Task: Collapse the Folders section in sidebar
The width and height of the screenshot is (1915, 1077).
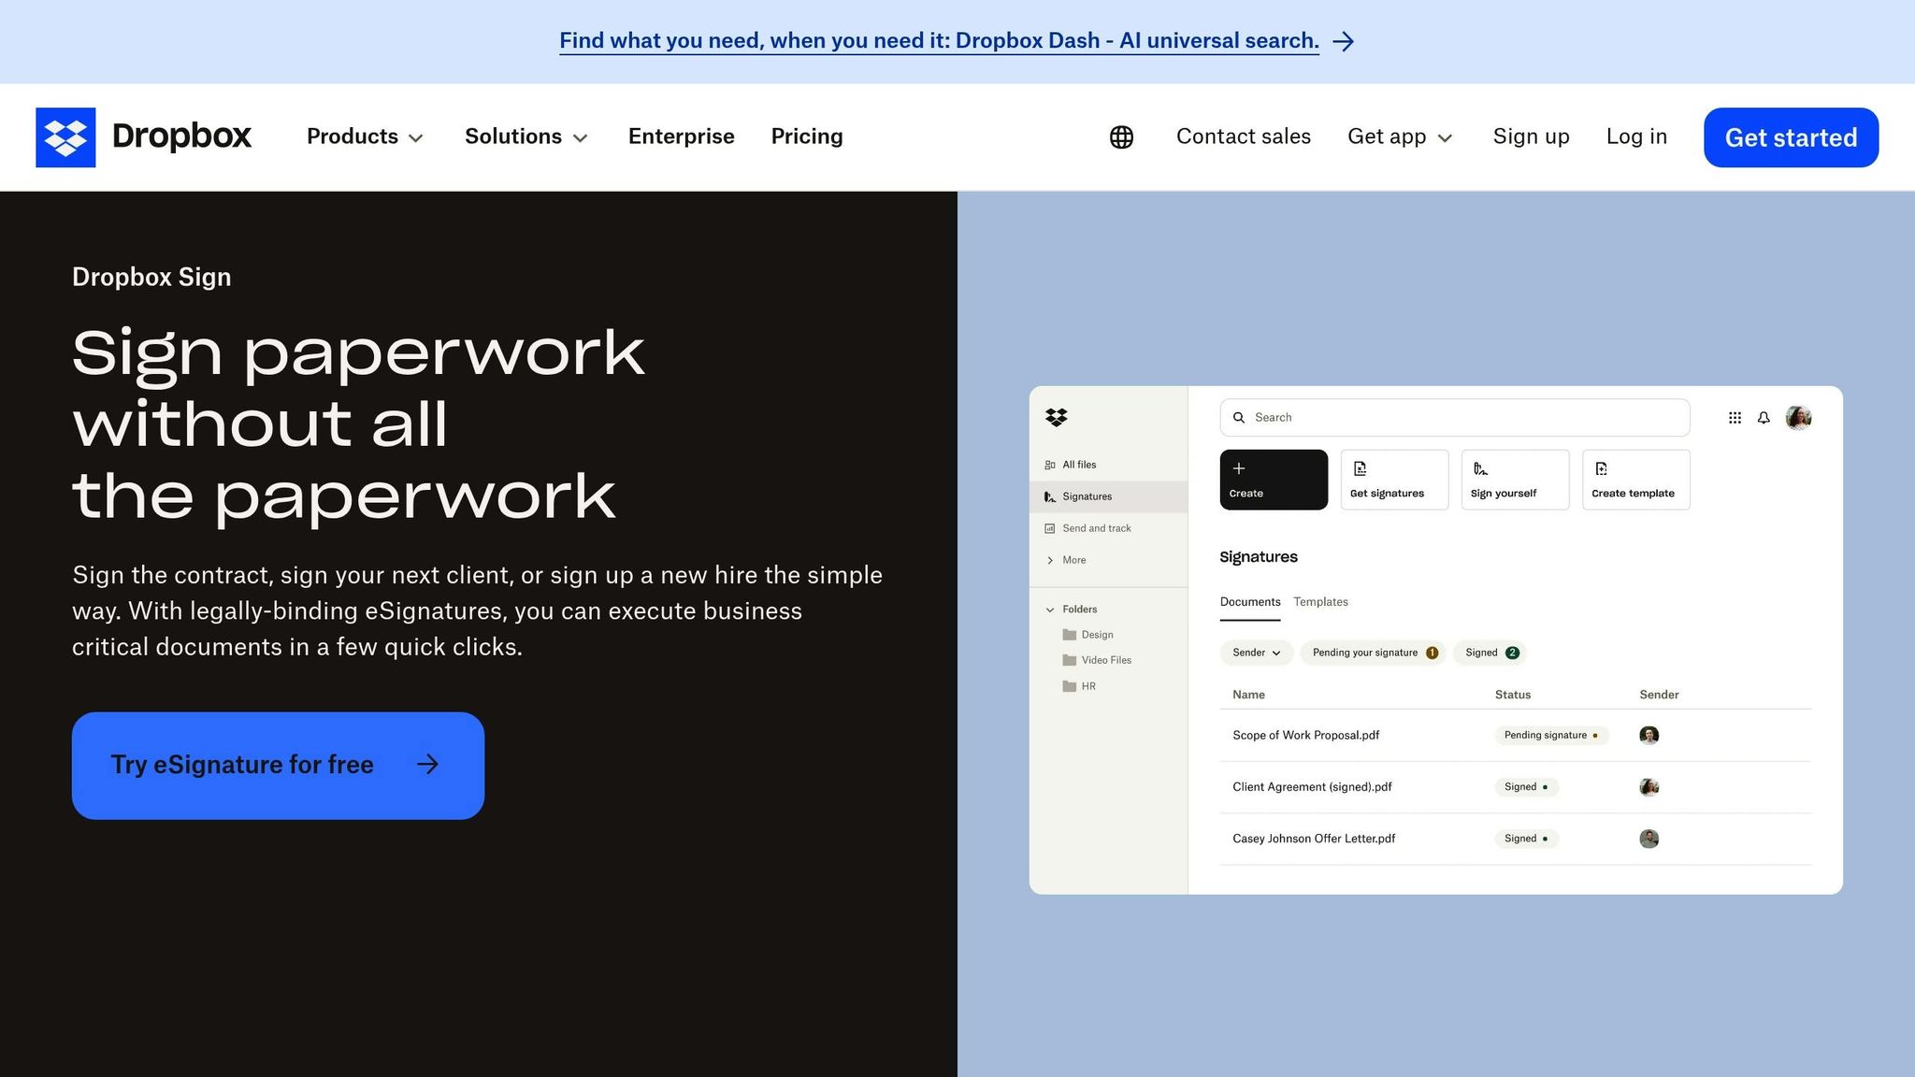Action: (x=1050, y=610)
